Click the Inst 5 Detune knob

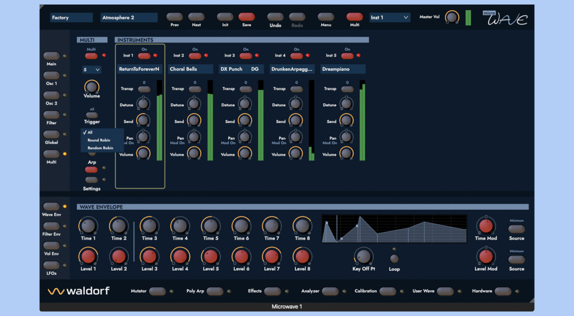[x=346, y=104]
